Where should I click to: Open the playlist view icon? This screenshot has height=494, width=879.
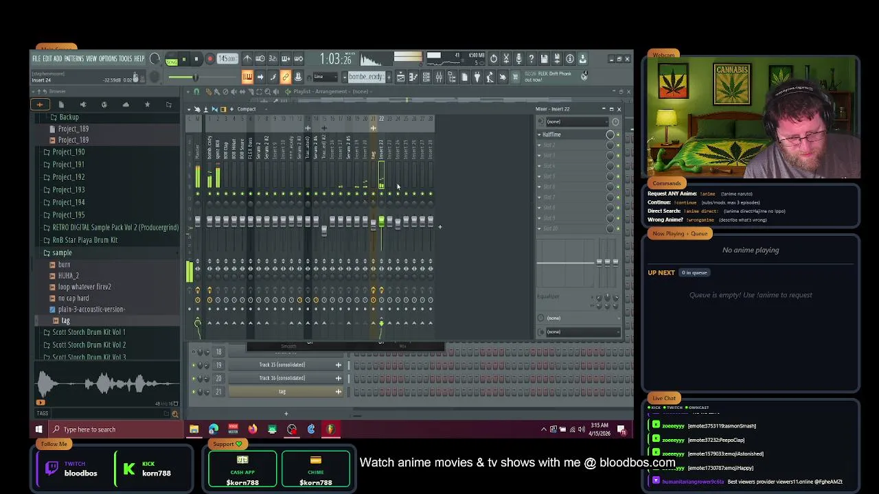pos(401,77)
